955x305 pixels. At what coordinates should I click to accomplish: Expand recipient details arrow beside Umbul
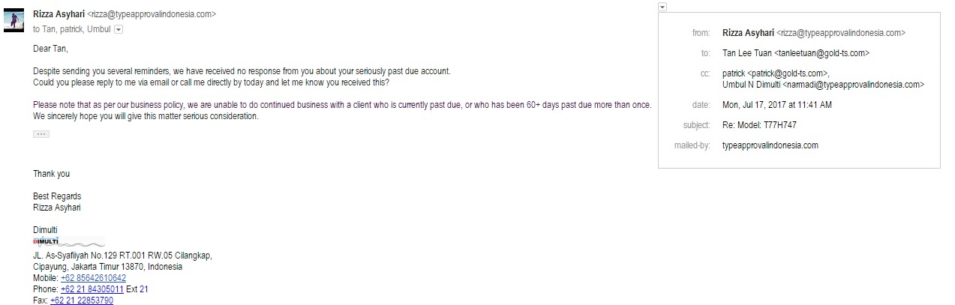coord(119,29)
